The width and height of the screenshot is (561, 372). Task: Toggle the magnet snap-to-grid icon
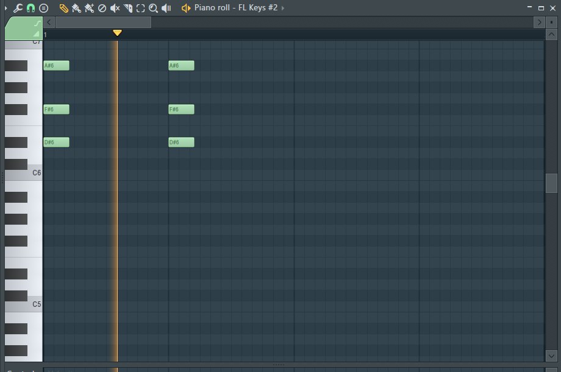(30, 8)
